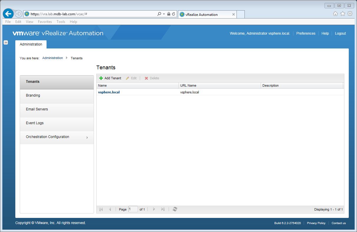This screenshot has width=357, height=232.
Task: Expand the collapsed left side panel
Action: tap(6, 43)
